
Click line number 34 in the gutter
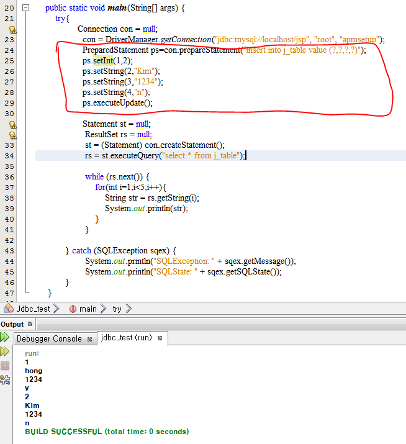point(9,156)
